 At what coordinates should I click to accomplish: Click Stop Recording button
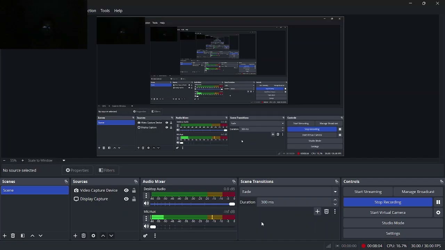[388, 202]
